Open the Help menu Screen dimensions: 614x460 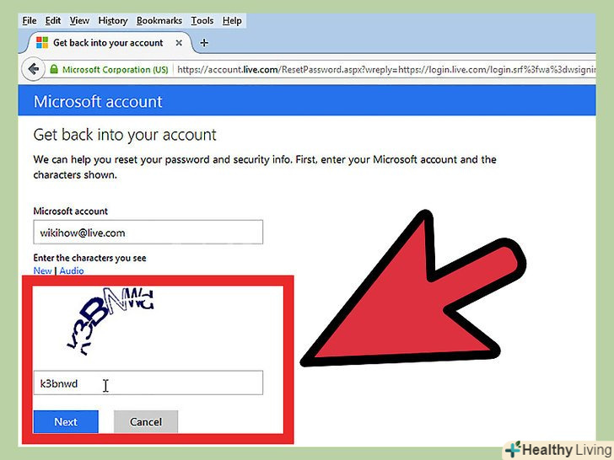[232, 20]
